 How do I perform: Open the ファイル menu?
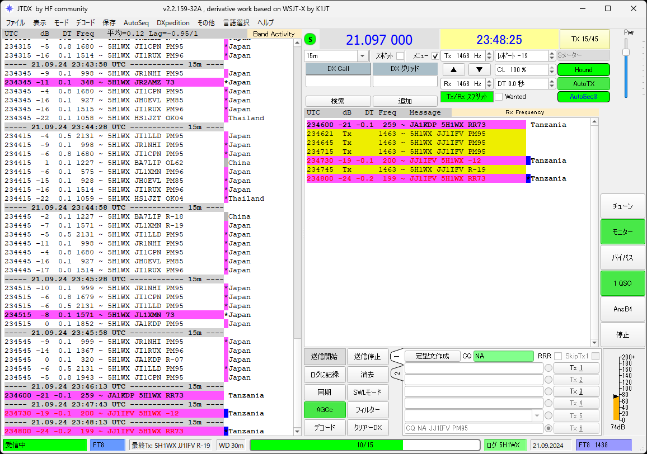click(x=15, y=23)
